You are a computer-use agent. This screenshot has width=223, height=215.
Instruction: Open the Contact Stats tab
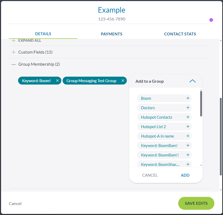click(180, 34)
